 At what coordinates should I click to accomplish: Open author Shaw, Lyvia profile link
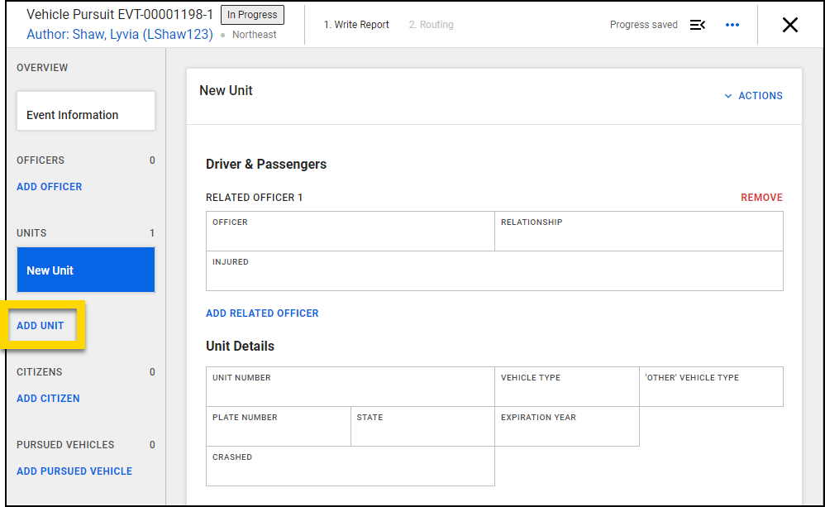click(120, 32)
